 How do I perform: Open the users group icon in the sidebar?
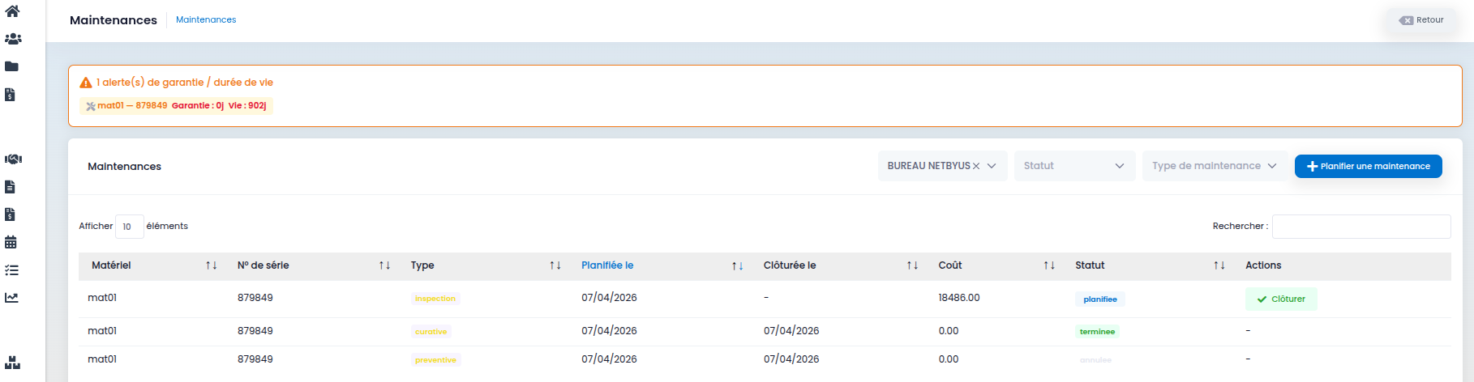pos(13,39)
